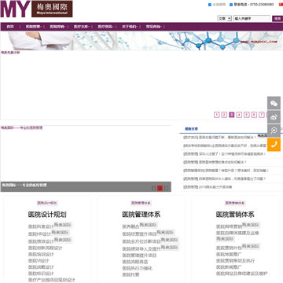Click the small purple 医院营销体系 tag image
Screen dimensions: 283x283
[x=235, y=203]
